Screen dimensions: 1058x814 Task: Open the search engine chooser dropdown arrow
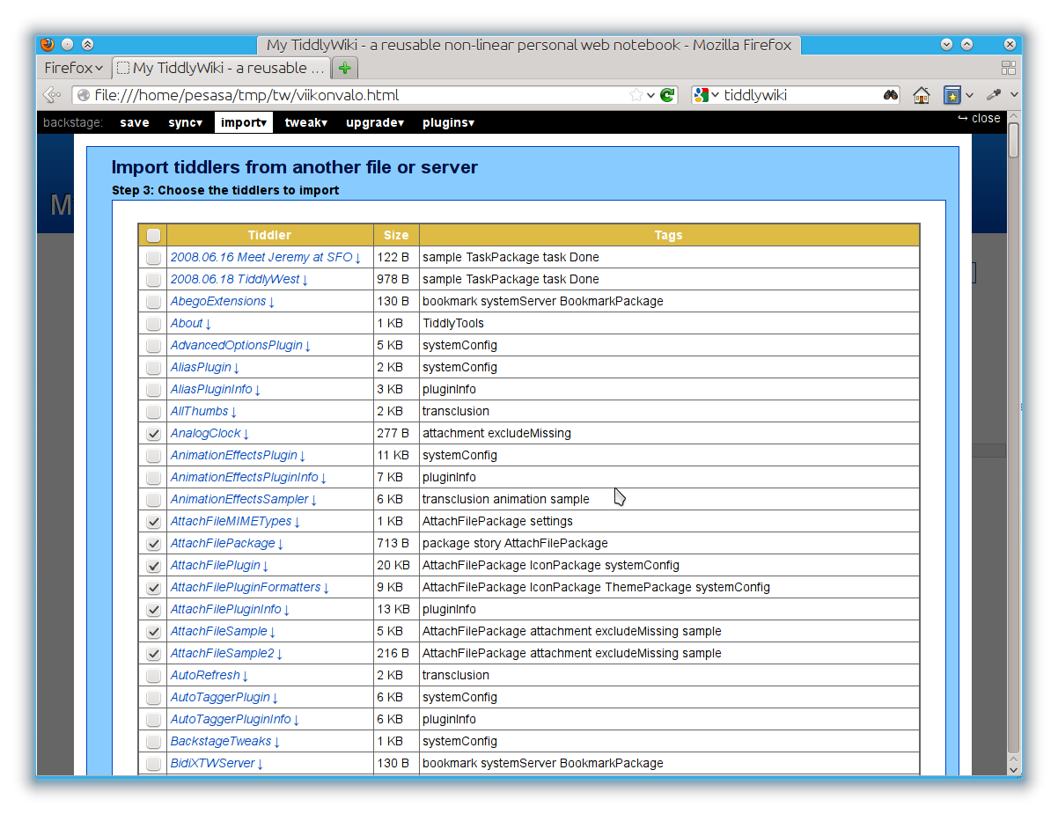coord(715,95)
